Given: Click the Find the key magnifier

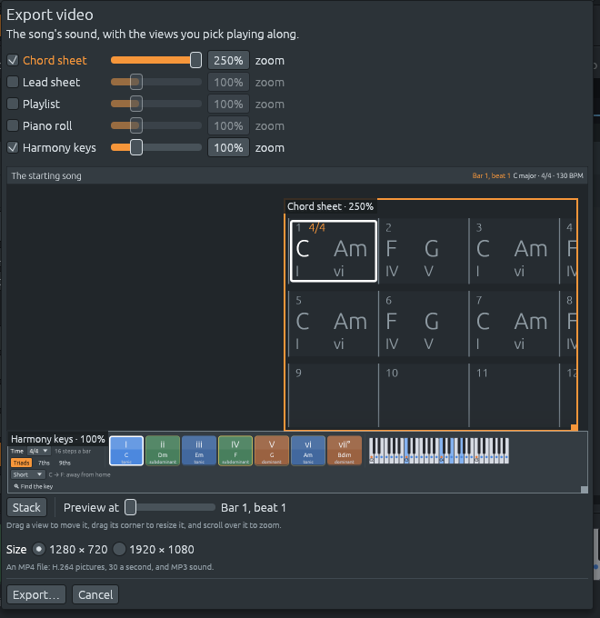Looking at the screenshot, I should 16,486.
